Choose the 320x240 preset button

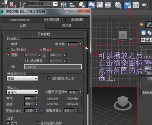[52, 99]
